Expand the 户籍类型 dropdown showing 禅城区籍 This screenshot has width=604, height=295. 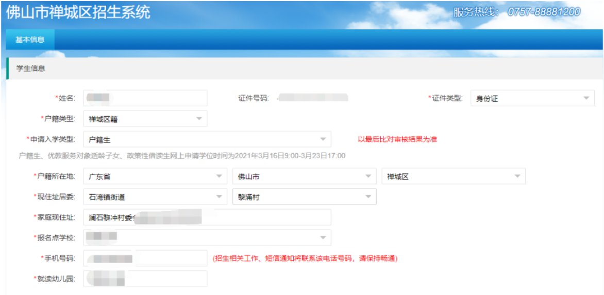pyautogui.click(x=145, y=119)
